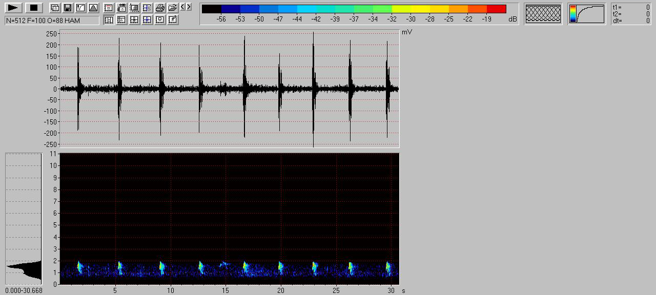Click the floppy disk save icon
This screenshot has width=656, height=295.
coord(67,8)
